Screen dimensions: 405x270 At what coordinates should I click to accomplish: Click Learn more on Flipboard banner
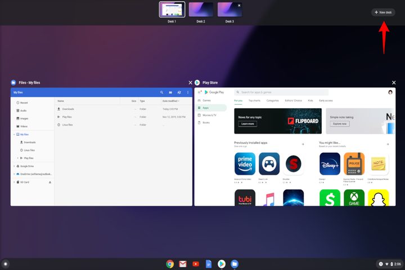[247, 124]
